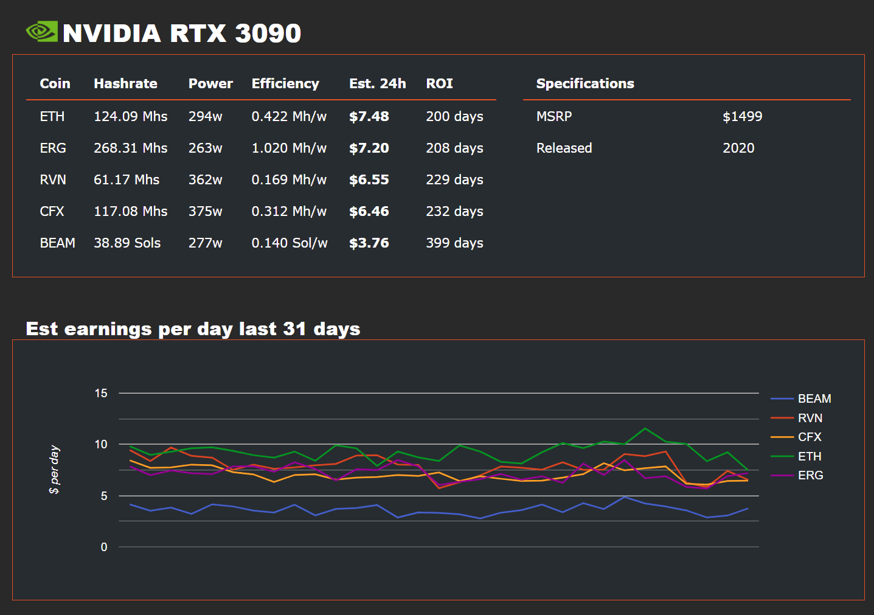Screen dimensions: 874x615
Task: Click the y-axis value 15
Action: tap(101, 393)
